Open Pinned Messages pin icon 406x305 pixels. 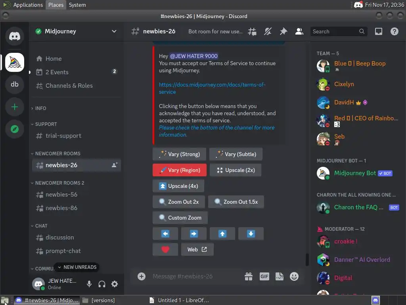coord(283,31)
